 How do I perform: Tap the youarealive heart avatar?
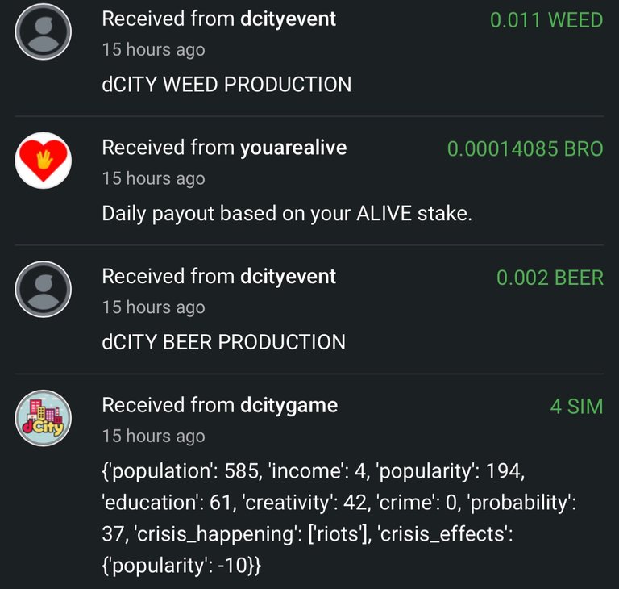[43, 161]
